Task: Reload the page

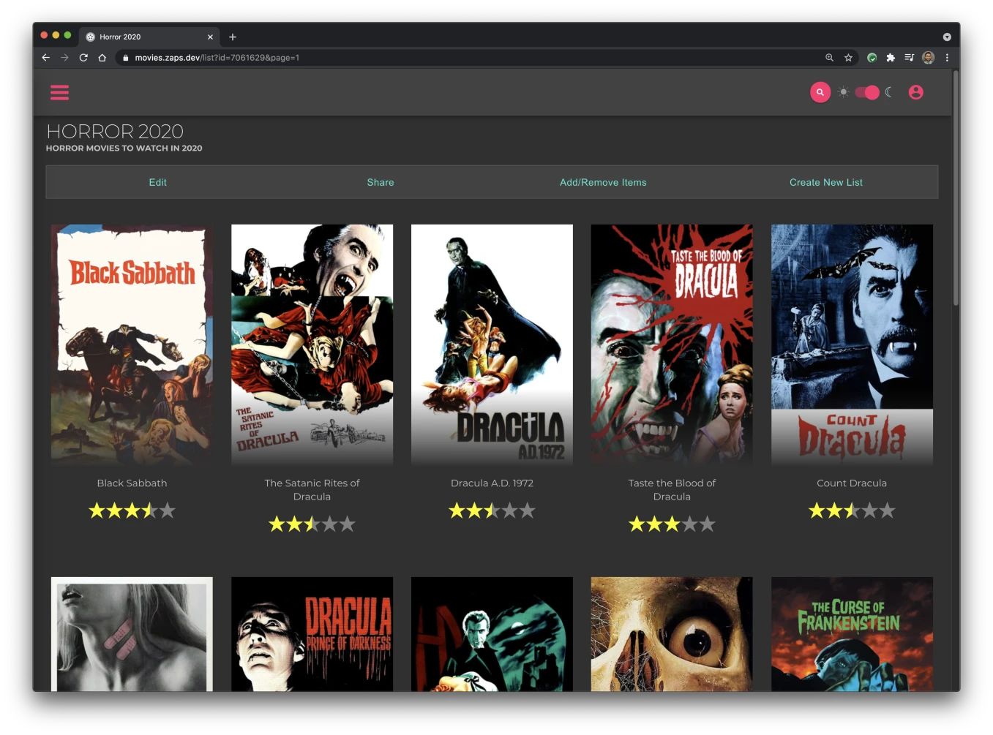Action: coord(83,57)
